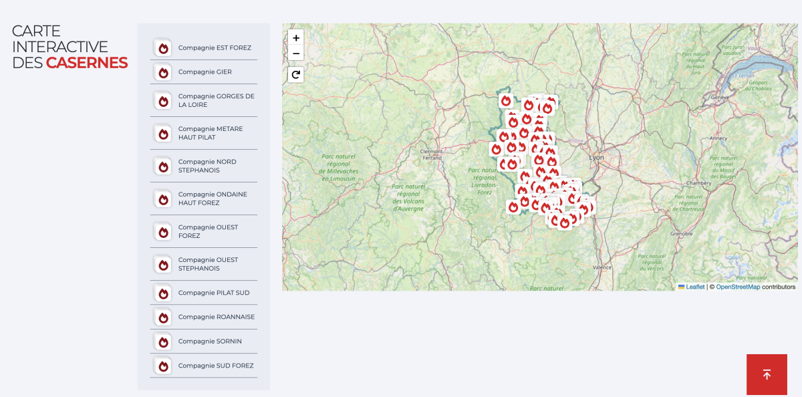Click flame icon beside Compagnie NORD STEPHANOIS
The width and height of the screenshot is (802, 397).
tap(163, 166)
